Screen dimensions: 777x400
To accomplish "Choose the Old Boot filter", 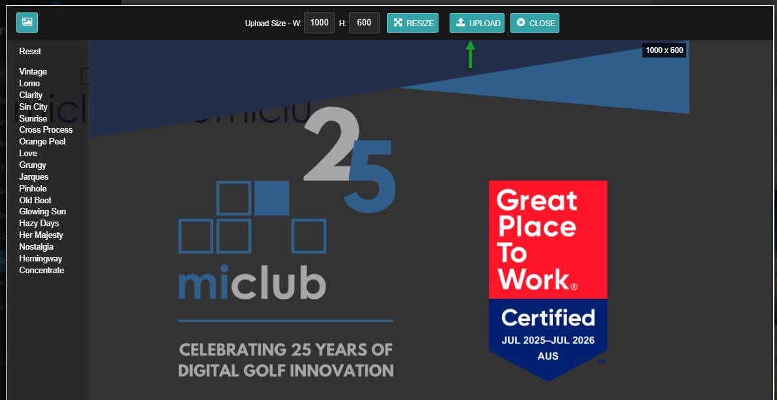I will tap(35, 200).
